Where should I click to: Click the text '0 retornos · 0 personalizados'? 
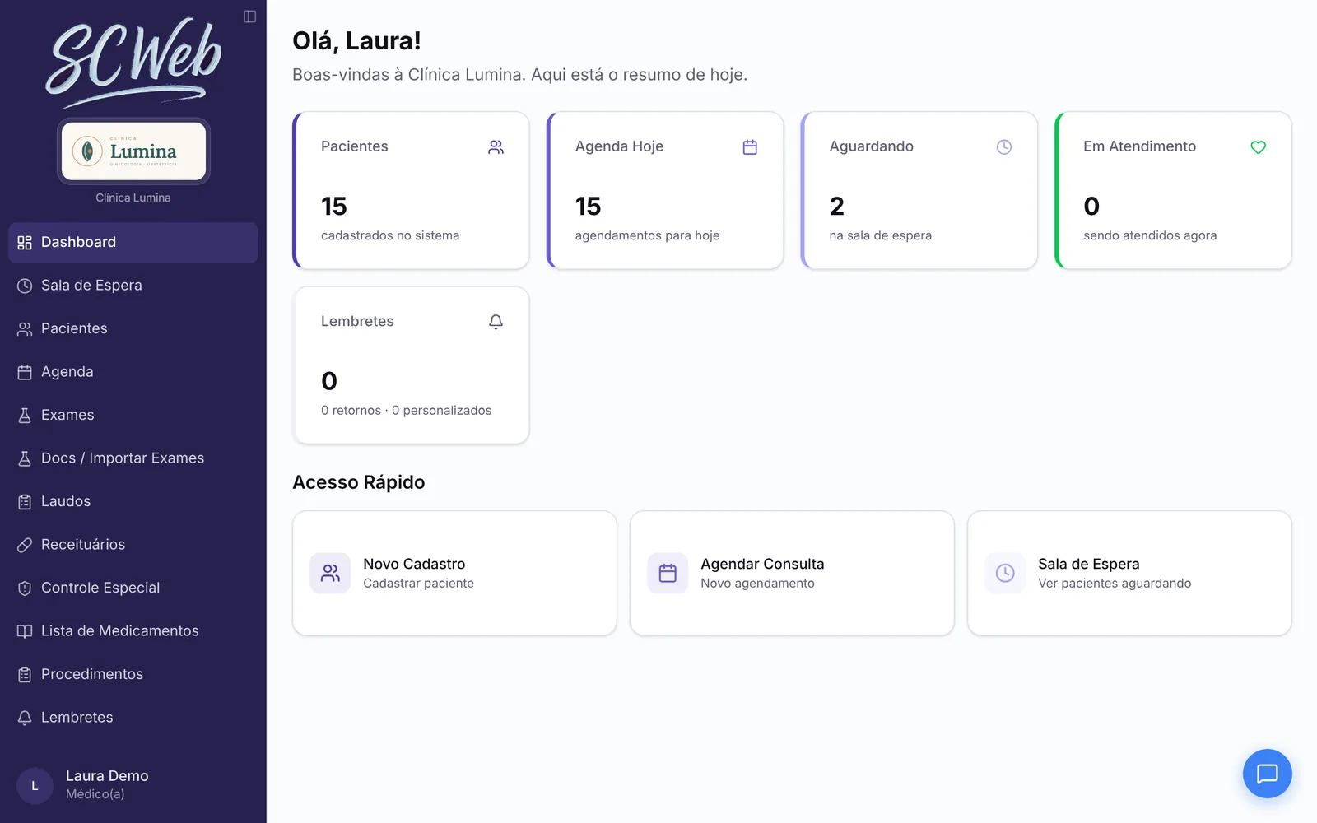[x=406, y=411]
